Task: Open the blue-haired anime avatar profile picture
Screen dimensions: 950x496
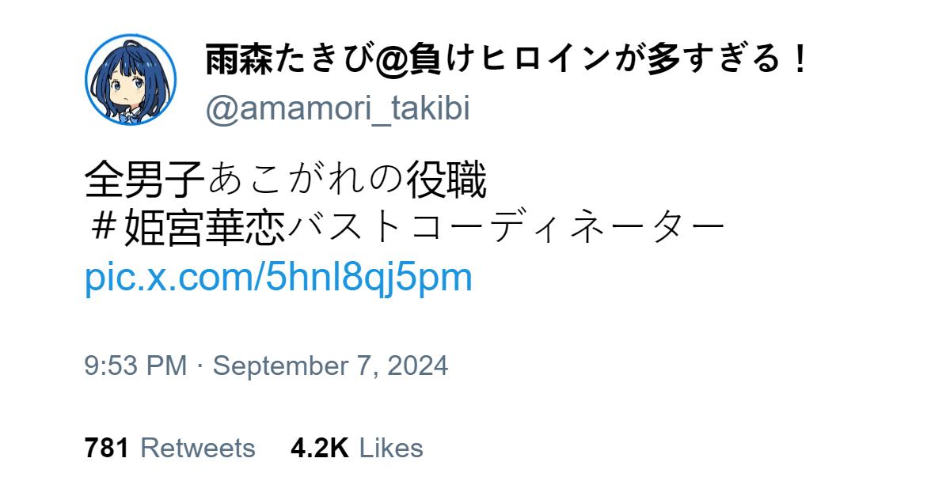Action: click(131, 80)
